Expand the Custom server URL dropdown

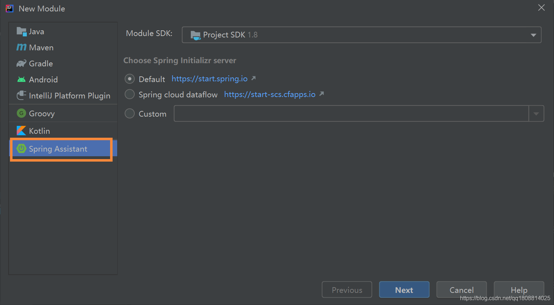point(536,113)
